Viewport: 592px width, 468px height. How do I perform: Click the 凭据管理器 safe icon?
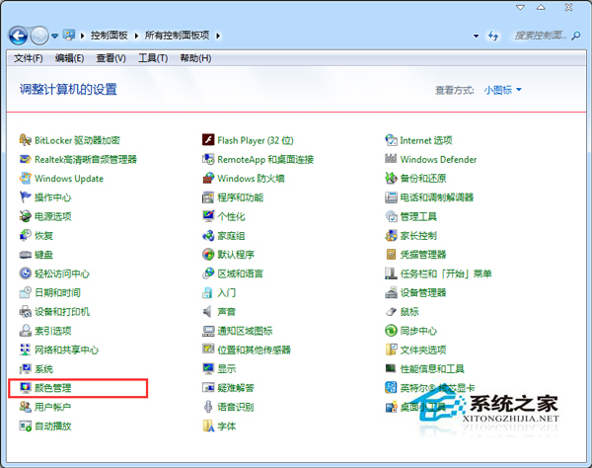click(x=391, y=255)
